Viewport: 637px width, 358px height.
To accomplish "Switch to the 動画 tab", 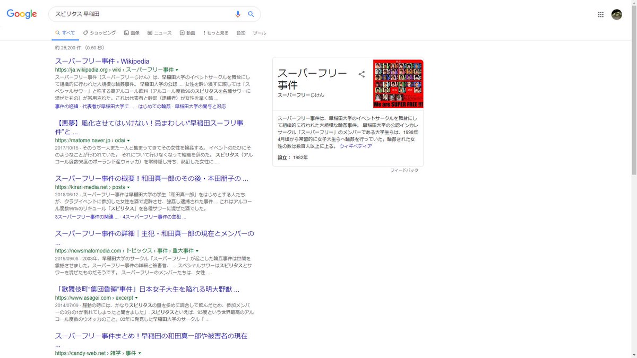I will (187, 33).
